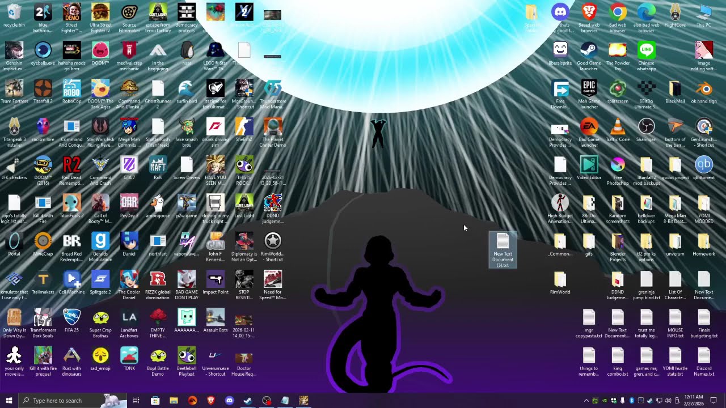The width and height of the screenshot is (726, 408).
Task: Select VLC 'Traffic Cone' desktop shortcut
Action: coord(618,130)
